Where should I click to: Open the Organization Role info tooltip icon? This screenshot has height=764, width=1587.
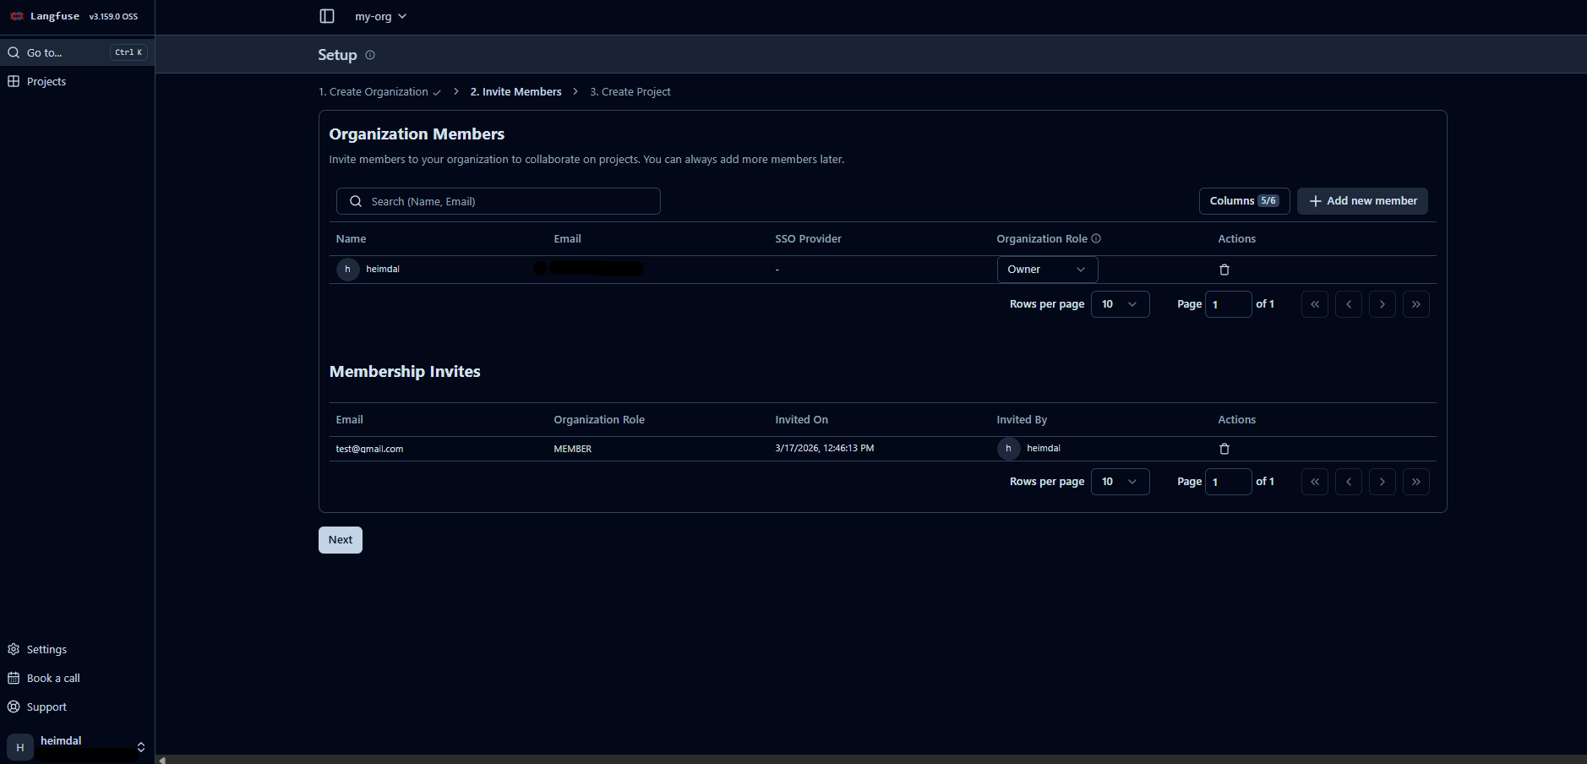pos(1095,238)
